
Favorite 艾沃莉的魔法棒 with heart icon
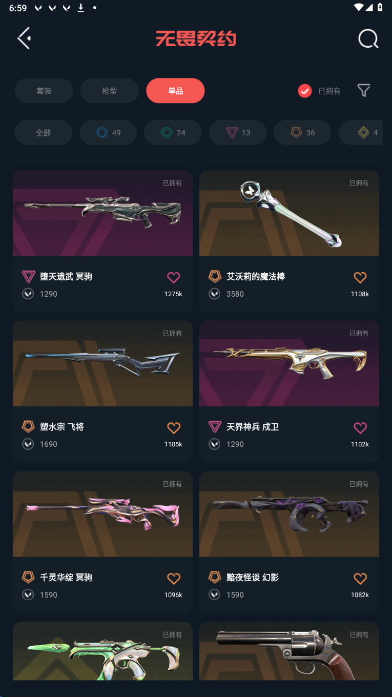pyautogui.click(x=360, y=277)
